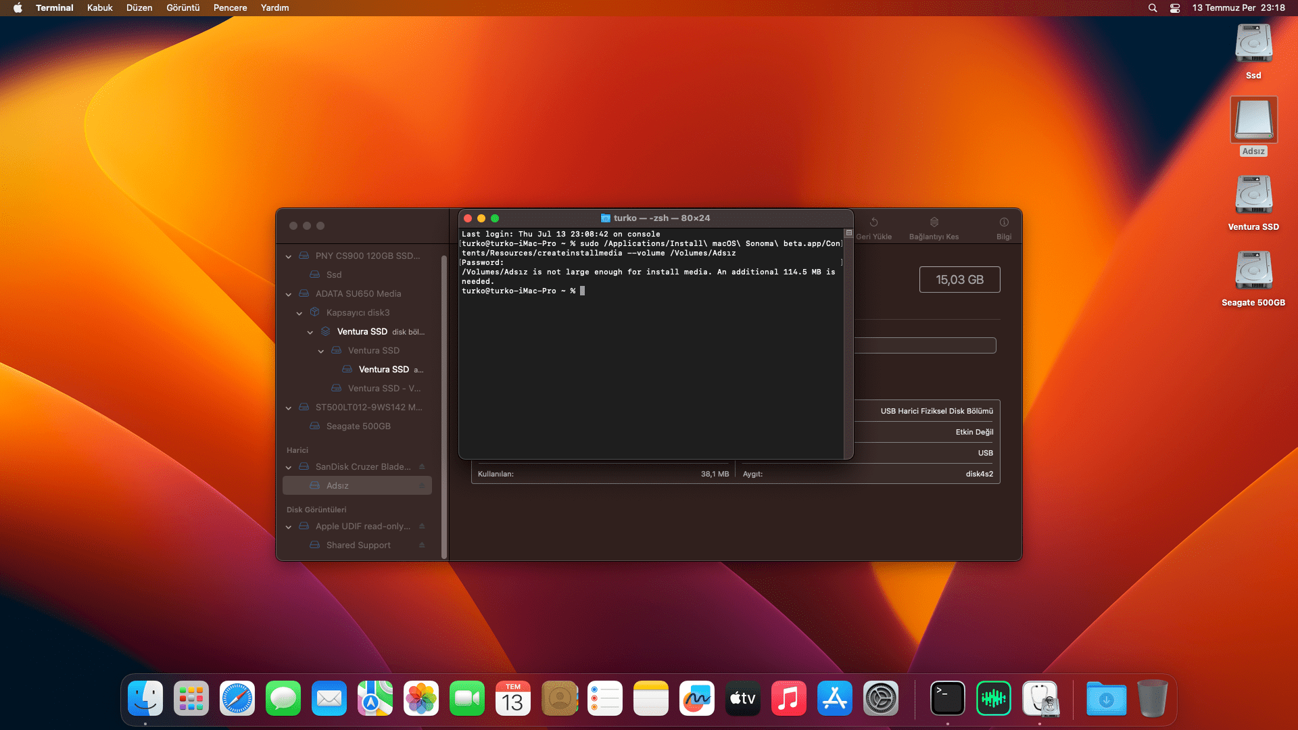Screen dimensions: 1298x730
Task: Click the Geri Yükle restore toolbar icon
Action: coord(873,223)
